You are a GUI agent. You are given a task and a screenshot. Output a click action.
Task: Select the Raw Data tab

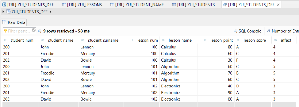click(14, 22)
